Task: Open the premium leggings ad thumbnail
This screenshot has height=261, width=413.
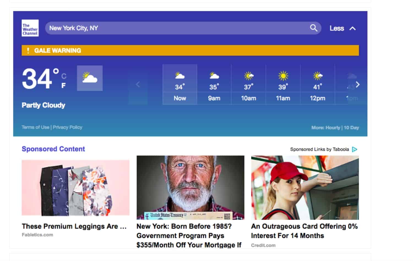Action: coord(75,188)
